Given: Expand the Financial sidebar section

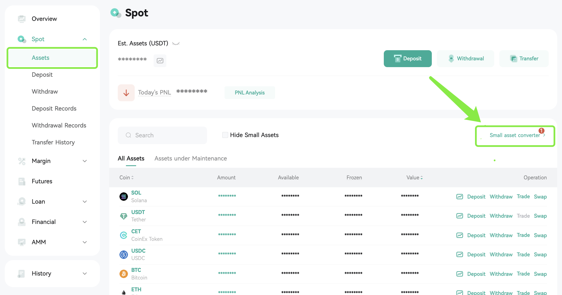Looking at the screenshot, I should (85, 222).
